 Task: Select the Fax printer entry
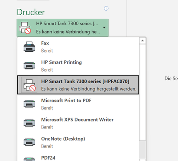pyautogui.click(x=78, y=47)
